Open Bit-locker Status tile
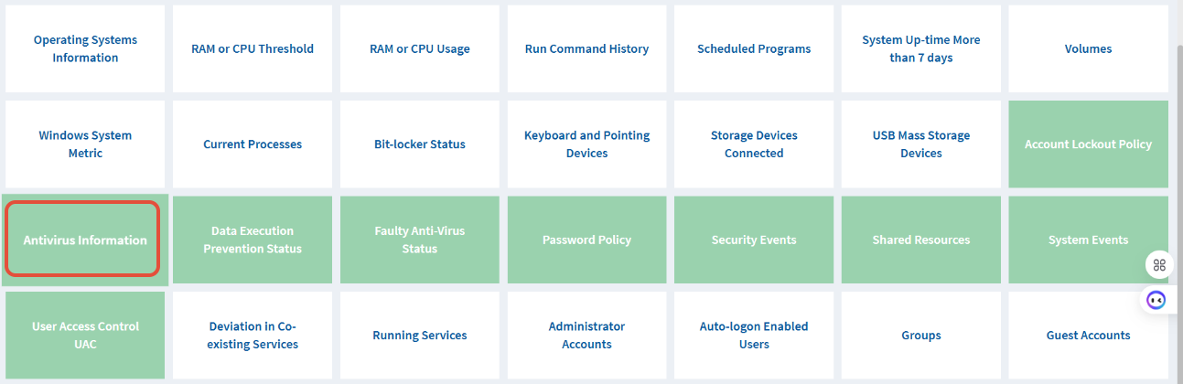This screenshot has width=1183, height=384. pos(420,144)
